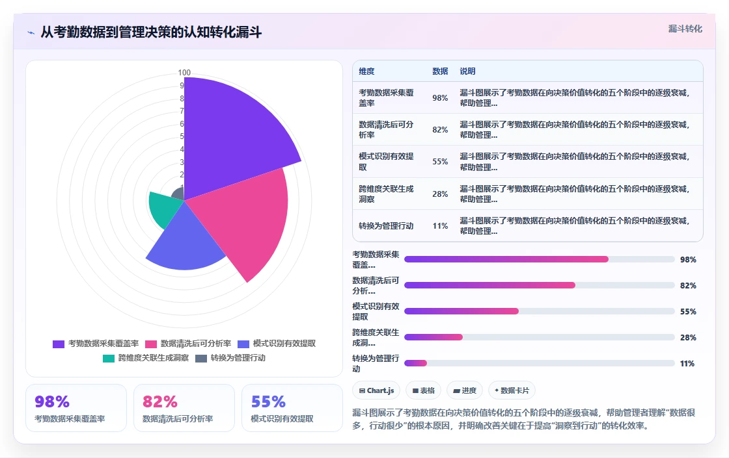The width and height of the screenshot is (729, 458).
Task: Click the 数据清洗后可分析率 table cell
Action: tap(389, 130)
